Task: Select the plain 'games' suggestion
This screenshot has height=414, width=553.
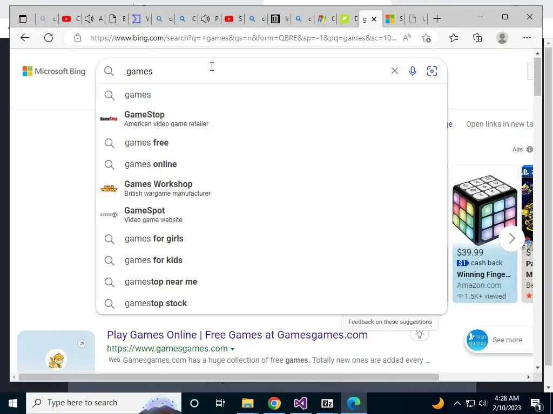Action: [272, 95]
